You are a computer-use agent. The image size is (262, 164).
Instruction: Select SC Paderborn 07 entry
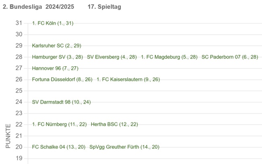point(229,57)
